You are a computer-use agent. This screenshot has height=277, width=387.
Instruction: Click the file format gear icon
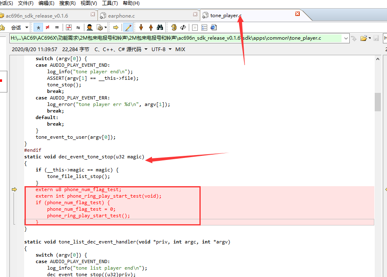[x=100, y=27]
